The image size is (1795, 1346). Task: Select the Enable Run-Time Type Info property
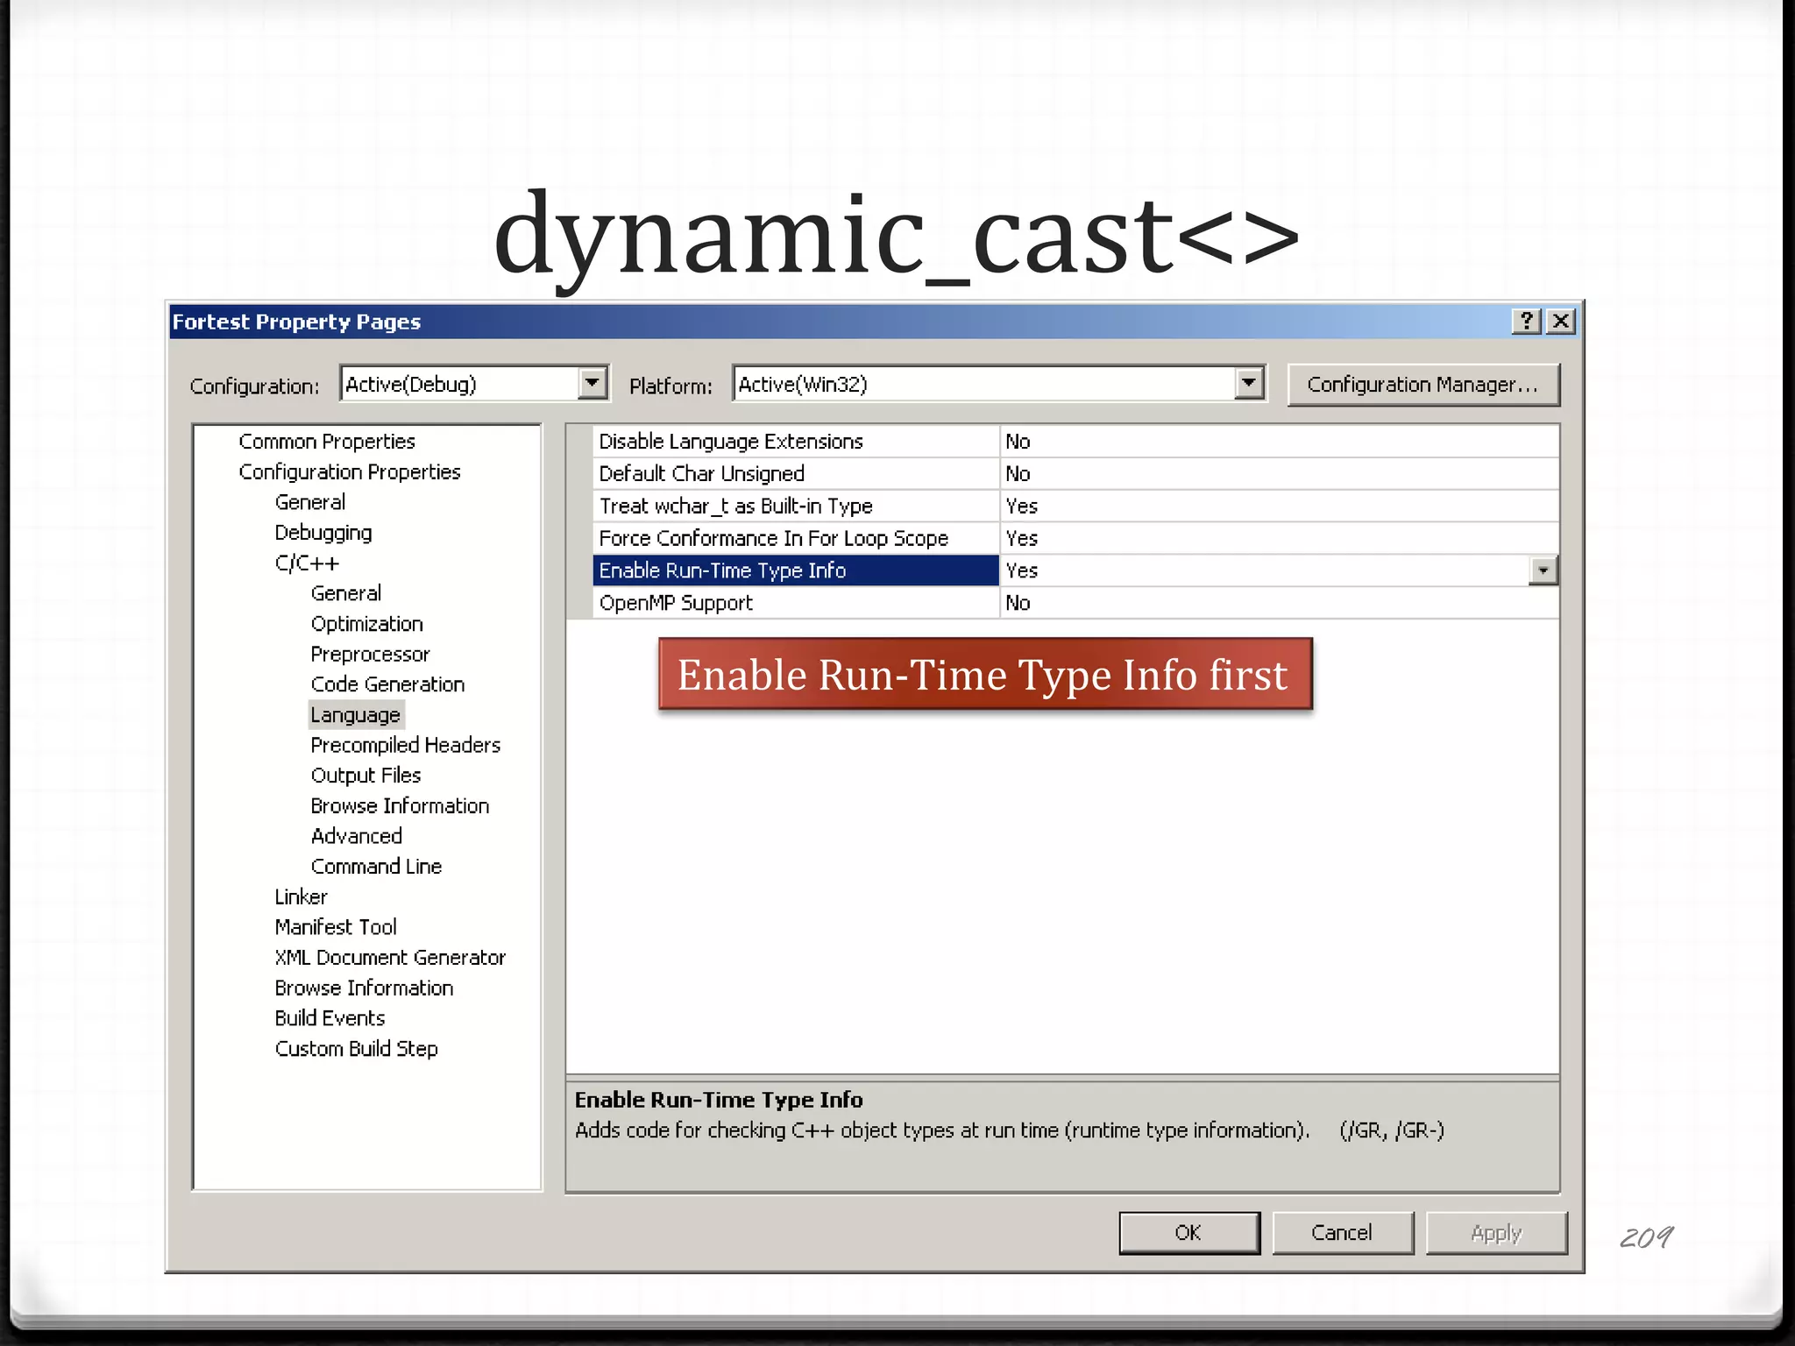796,570
